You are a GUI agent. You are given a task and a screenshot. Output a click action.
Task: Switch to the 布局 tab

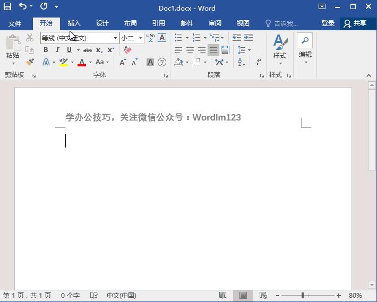tap(130, 23)
